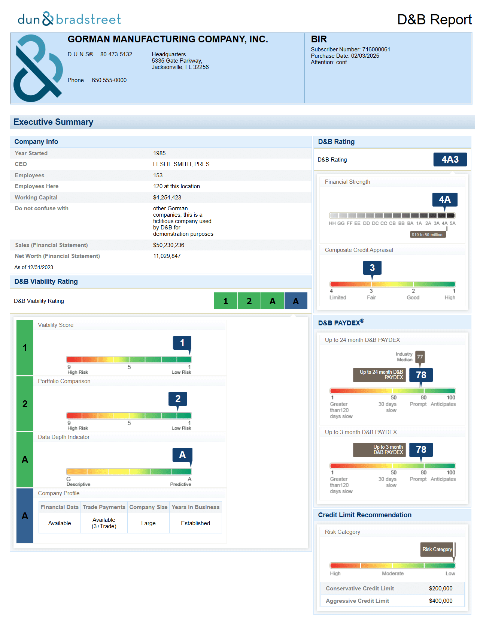Select the blue A box in Viability Rating
483x626 pixels.
click(x=296, y=301)
